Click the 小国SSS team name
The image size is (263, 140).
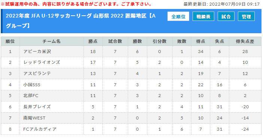click(x=32, y=85)
